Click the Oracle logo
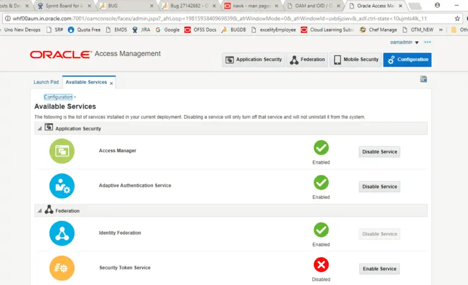The height and width of the screenshot is (285, 468). click(61, 55)
